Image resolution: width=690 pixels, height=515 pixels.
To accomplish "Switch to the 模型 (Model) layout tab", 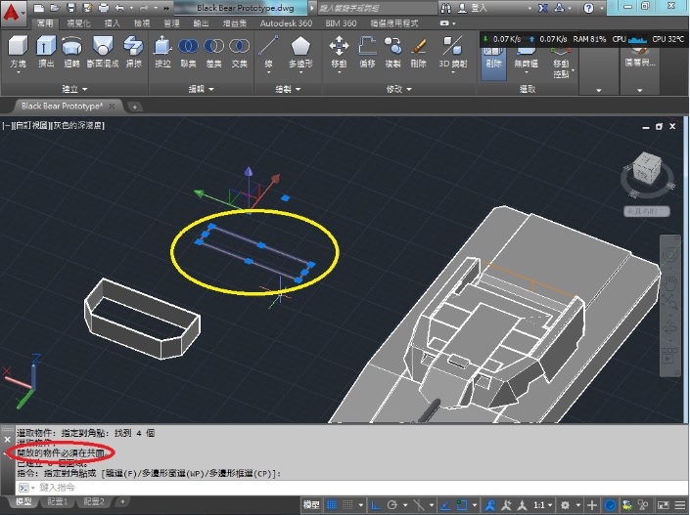I will [23, 502].
